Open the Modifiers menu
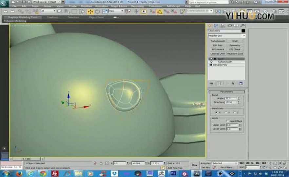Screen dimensions: 289x177 (86, 6)
